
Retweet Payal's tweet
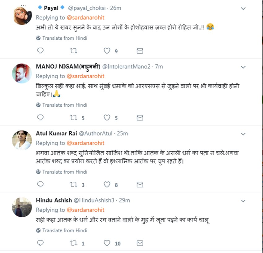74,51
